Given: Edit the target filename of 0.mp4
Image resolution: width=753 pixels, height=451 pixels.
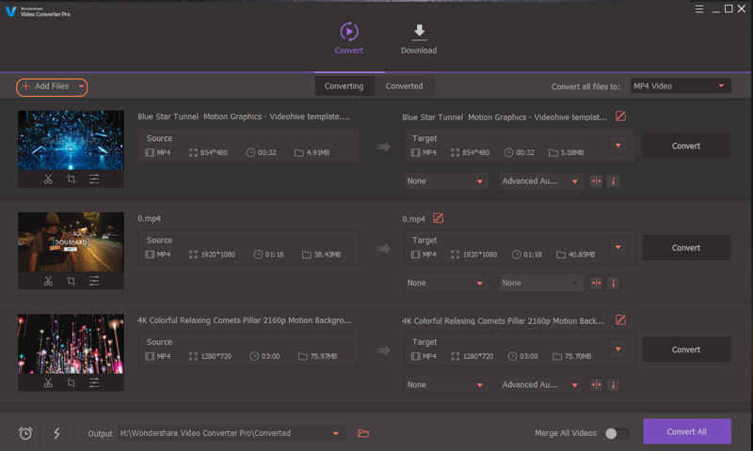Looking at the screenshot, I should (438, 219).
